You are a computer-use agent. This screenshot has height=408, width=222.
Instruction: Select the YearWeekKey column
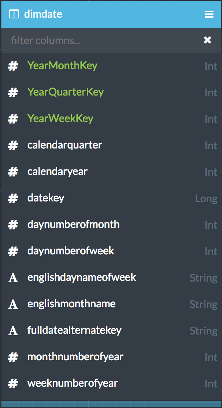click(112, 119)
